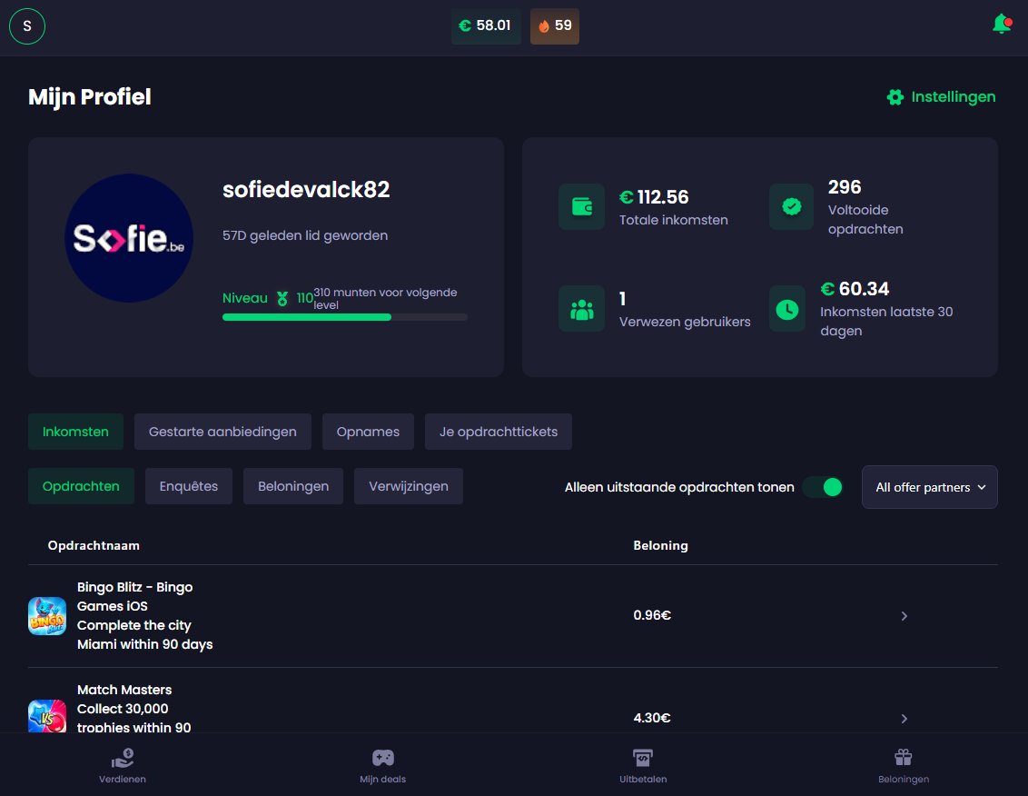Open the notification bell icon
1028x796 pixels.
coord(1002,25)
